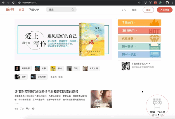The height and width of the screenshot is (119, 175).
Task: Go to 首页 nav item
Action: (x=22, y=10)
